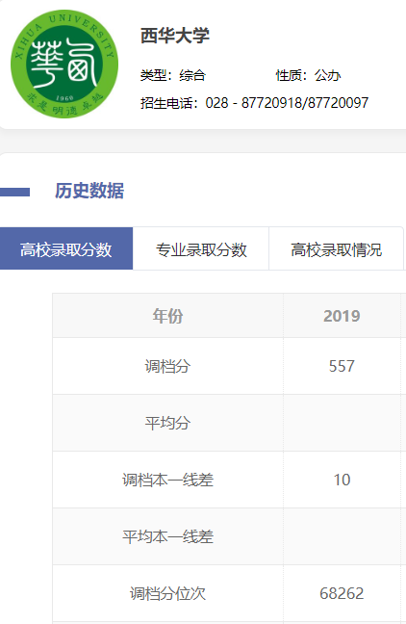406x624 pixels.
Task: Click the 历史数据 section heading
Action: (89, 191)
